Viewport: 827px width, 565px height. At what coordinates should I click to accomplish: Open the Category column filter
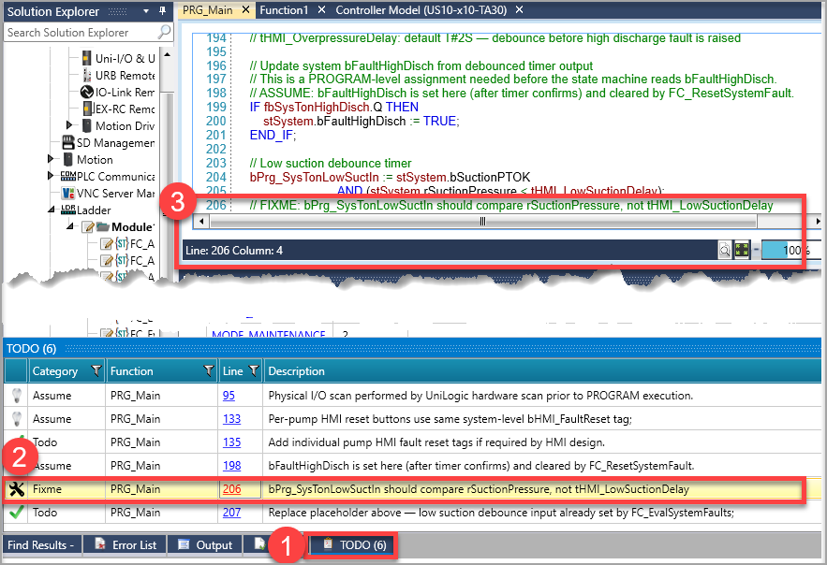(96, 371)
